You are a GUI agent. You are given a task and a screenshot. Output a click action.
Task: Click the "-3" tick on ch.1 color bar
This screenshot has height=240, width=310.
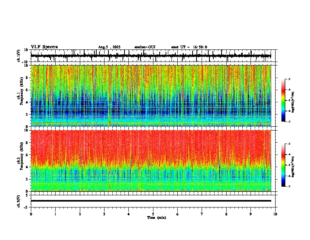(x=289, y=79)
